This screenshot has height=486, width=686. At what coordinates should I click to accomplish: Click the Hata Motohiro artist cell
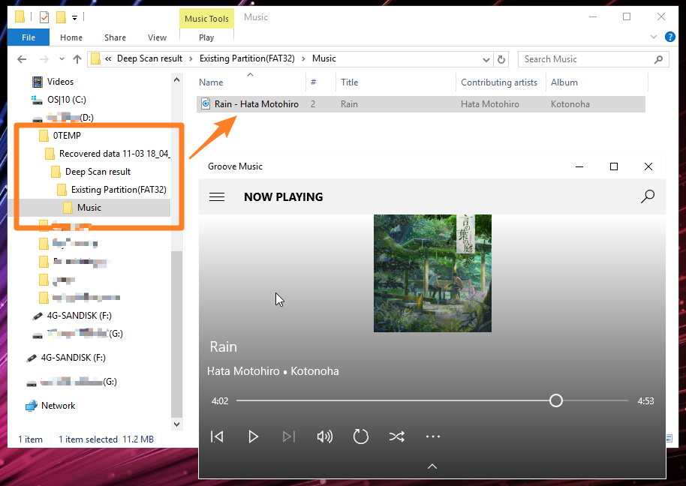(490, 104)
